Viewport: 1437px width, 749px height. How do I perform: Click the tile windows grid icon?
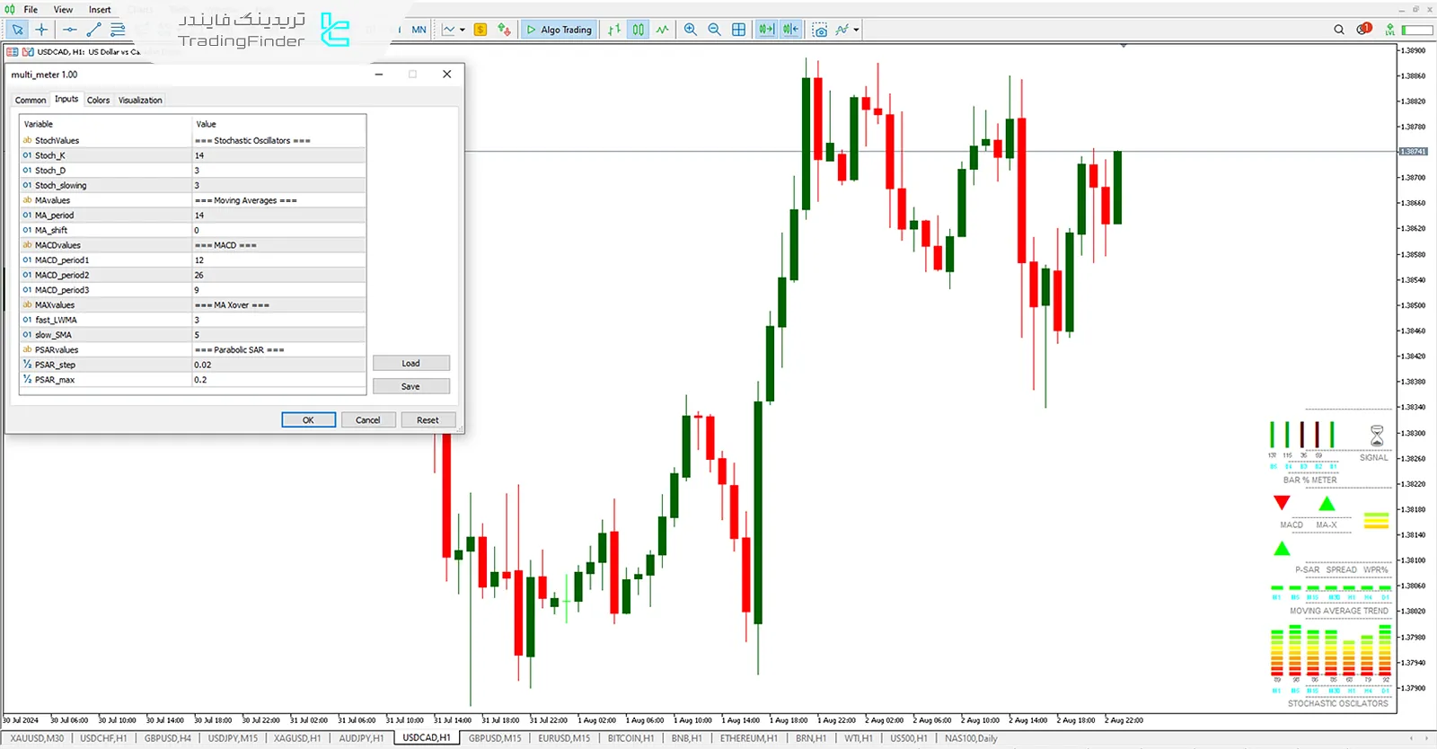[x=738, y=30]
